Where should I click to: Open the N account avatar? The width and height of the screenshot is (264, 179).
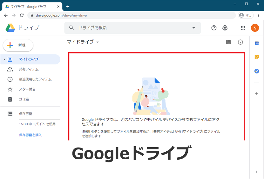click(255, 28)
